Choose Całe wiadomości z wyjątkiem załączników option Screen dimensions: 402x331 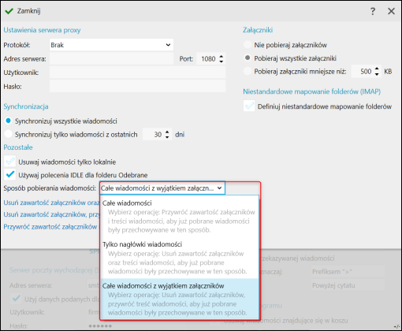pyautogui.click(x=180, y=299)
